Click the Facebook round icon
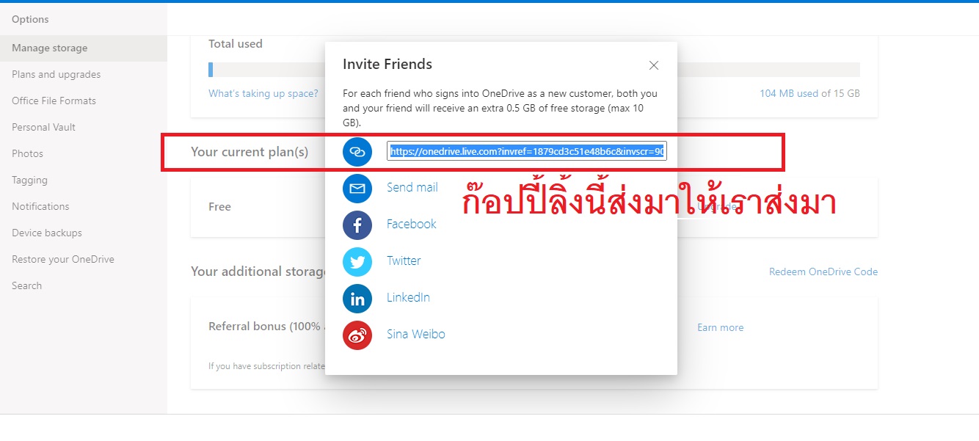The height and width of the screenshot is (441, 979). click(357, 225)
